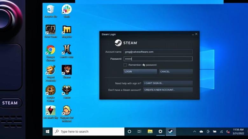Click the muted volume icon in system tray

pos(228,131)
